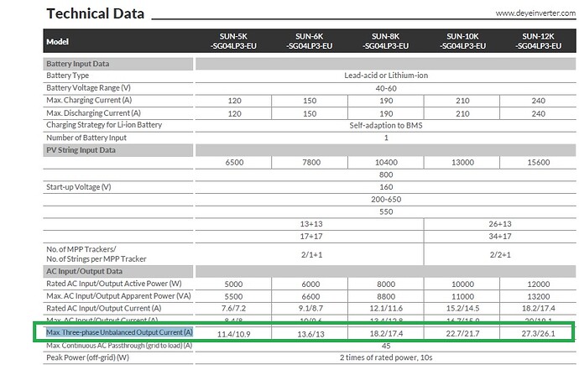Select the Lead-acid or Lithium-ion value
The image size is (579, 365).
point(386,76)
